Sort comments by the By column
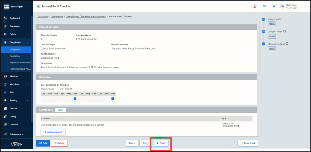311x152 pixels. tap(224, 119)
